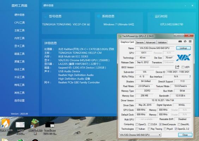Click the Lookup button in GPU-Z
The image size is (199, 141).
[x=183, y=48]
